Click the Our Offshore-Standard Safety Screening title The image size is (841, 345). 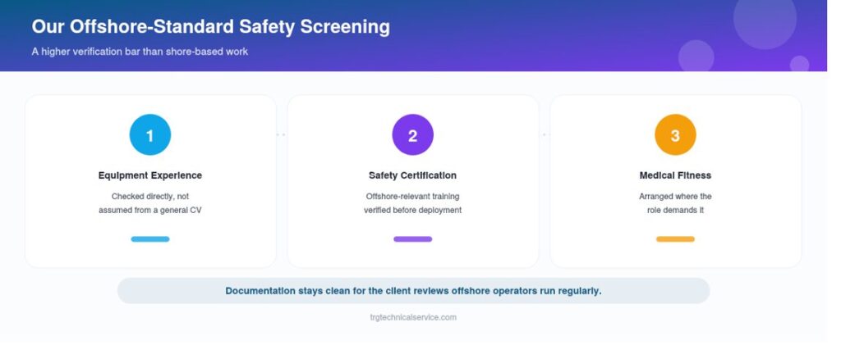point(211,27)
